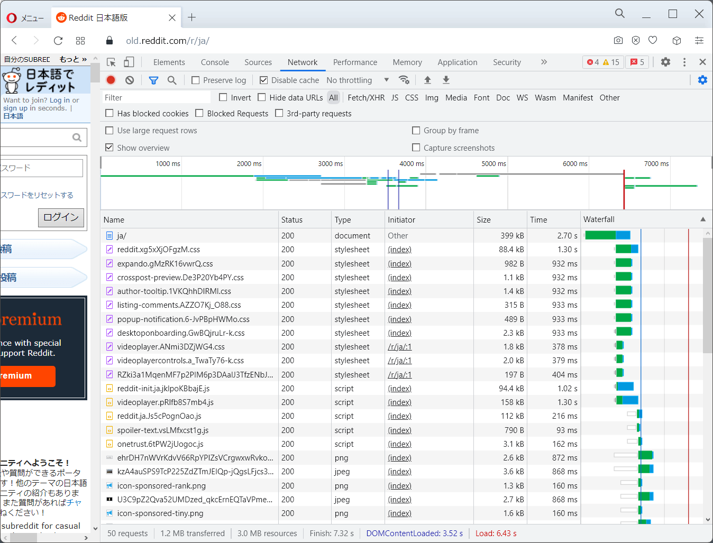Open Opera tab search magnifier

pos(620,13)
